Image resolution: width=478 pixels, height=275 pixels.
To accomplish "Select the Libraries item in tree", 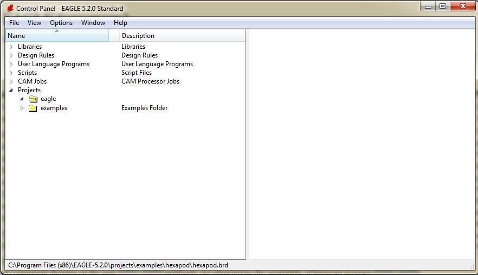I will pos(30,47).
